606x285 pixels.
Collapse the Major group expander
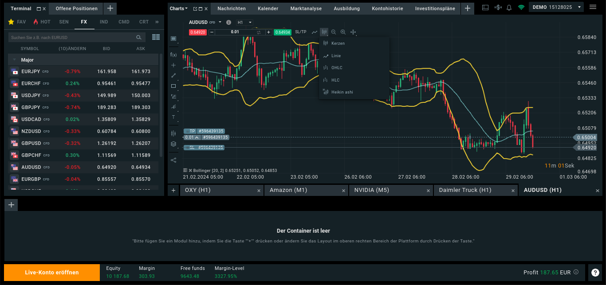[14, 60]
